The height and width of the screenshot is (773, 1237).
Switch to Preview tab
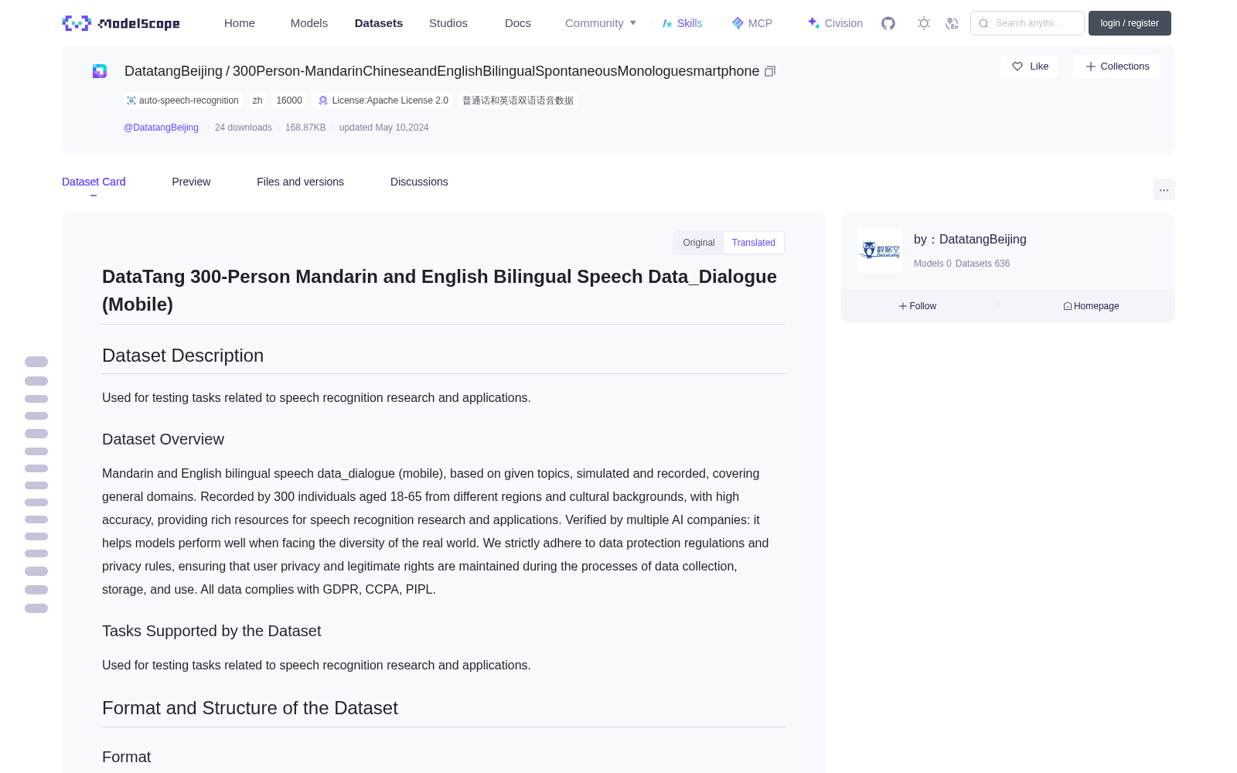click(191, 182)
